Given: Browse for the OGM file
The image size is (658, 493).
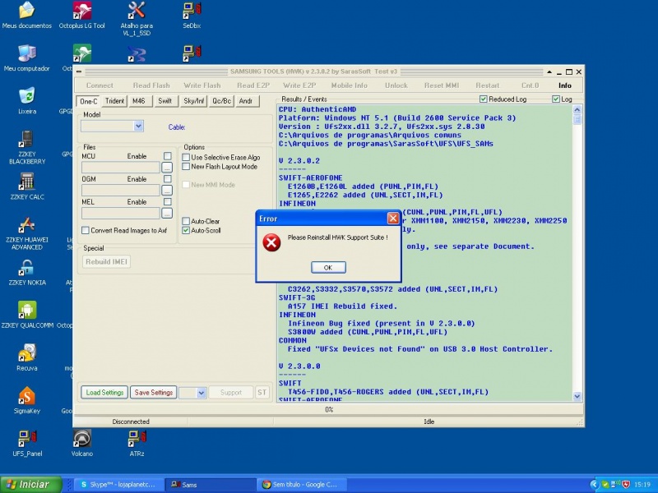Looking at the screenshot, I should pyautogui.click(x=167, y=191).
